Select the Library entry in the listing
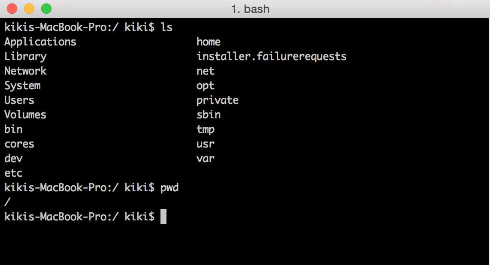Screen dimensions: 490x265 [x=25, y=57]
